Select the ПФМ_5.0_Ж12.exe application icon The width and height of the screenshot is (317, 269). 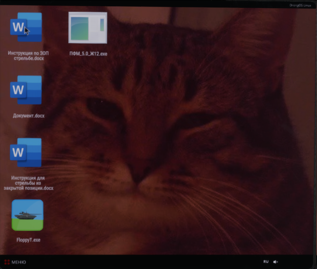[x=88, y=28]
